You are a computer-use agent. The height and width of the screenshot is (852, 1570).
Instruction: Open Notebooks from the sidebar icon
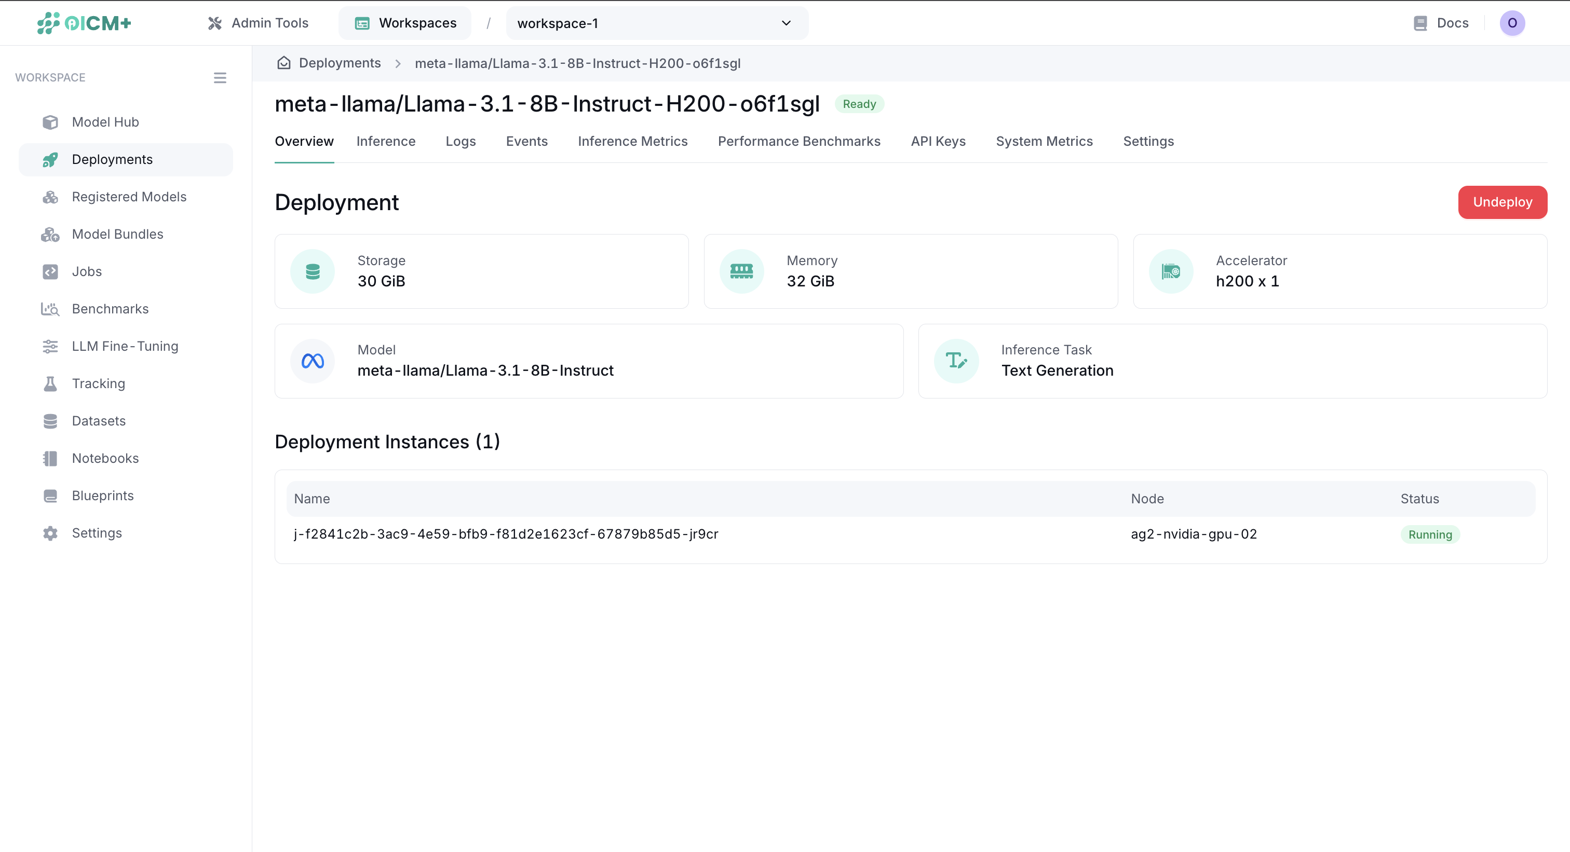pyautogui.click(x=50, y=458)
